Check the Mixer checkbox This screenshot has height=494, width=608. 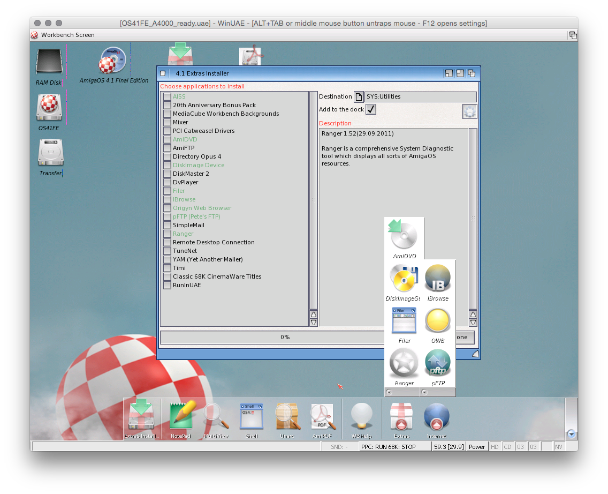167,122
